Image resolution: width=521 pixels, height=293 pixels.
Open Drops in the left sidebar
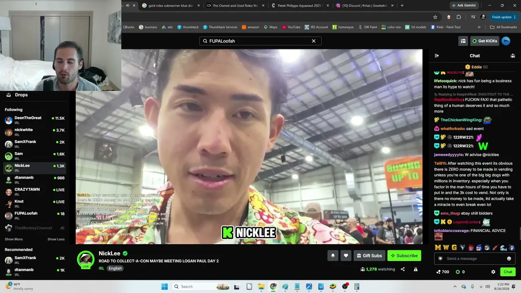tap(35, 95)
